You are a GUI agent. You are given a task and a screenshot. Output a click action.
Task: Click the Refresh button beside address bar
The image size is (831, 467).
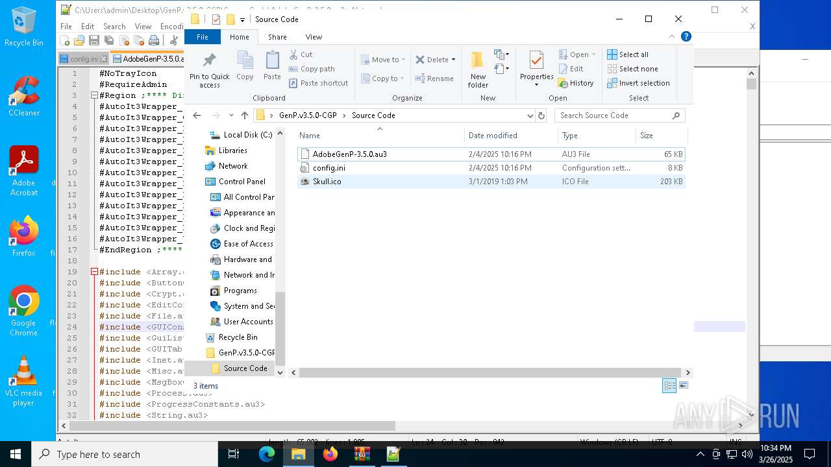(541, 115)
